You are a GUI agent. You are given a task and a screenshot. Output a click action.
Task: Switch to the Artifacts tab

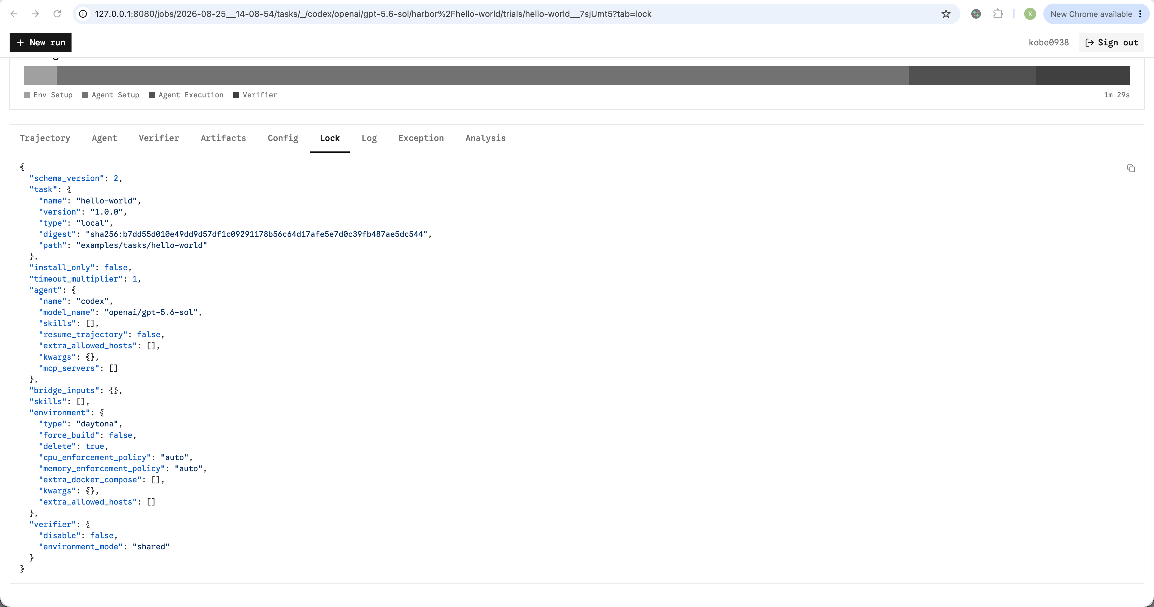click(223, 138)
